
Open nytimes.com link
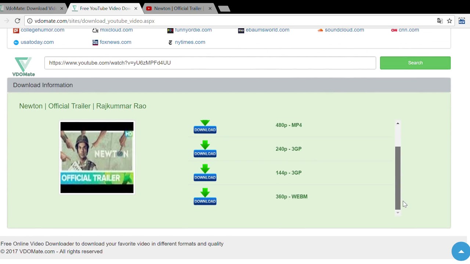pyautogui.click(x=190, y=42)
